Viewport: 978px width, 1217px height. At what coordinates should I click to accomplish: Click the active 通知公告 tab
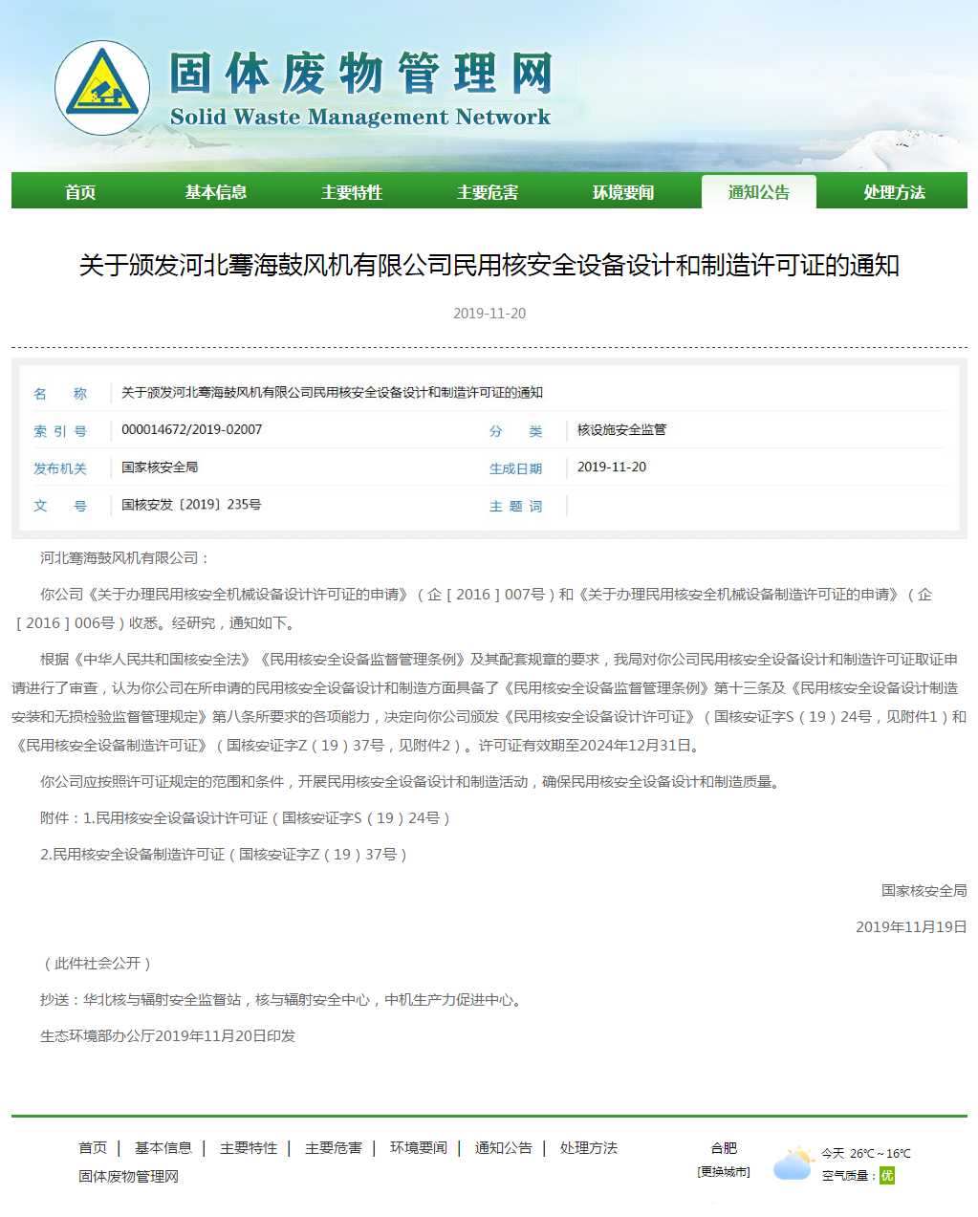[x=759, y=192]
